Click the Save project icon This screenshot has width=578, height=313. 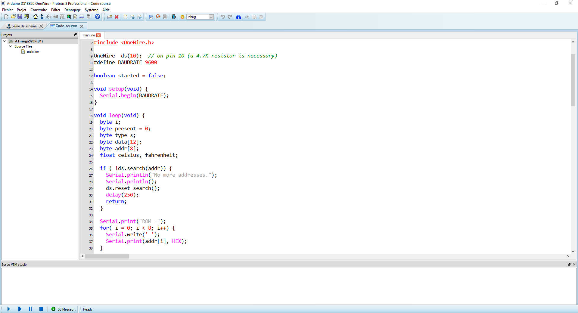click(20, 17)
